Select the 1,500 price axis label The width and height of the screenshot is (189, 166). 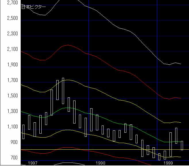click(12, 96)
